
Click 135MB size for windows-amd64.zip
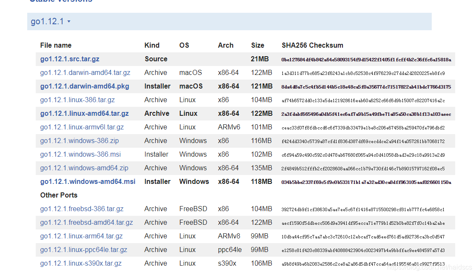coord(261,168)
